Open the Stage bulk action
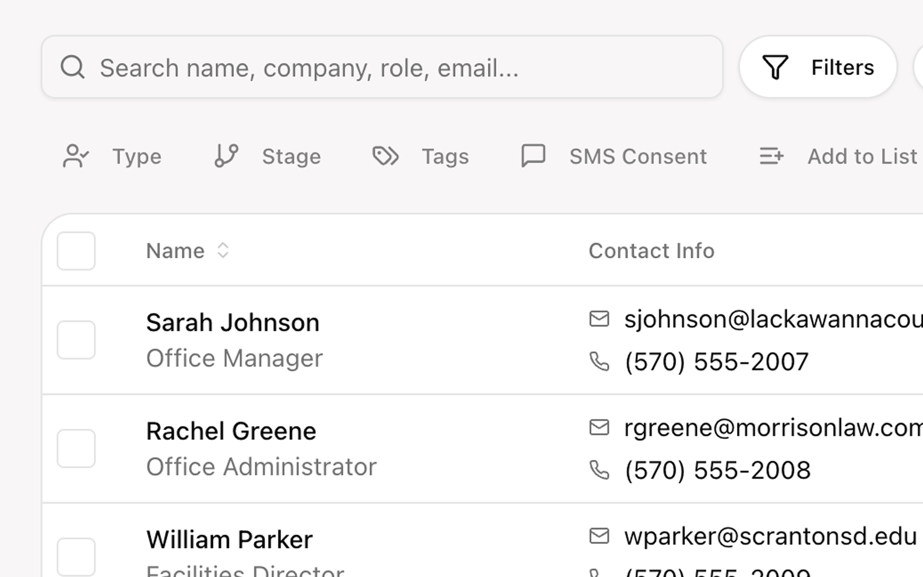 pyautogui.click(x=268, y=156)
